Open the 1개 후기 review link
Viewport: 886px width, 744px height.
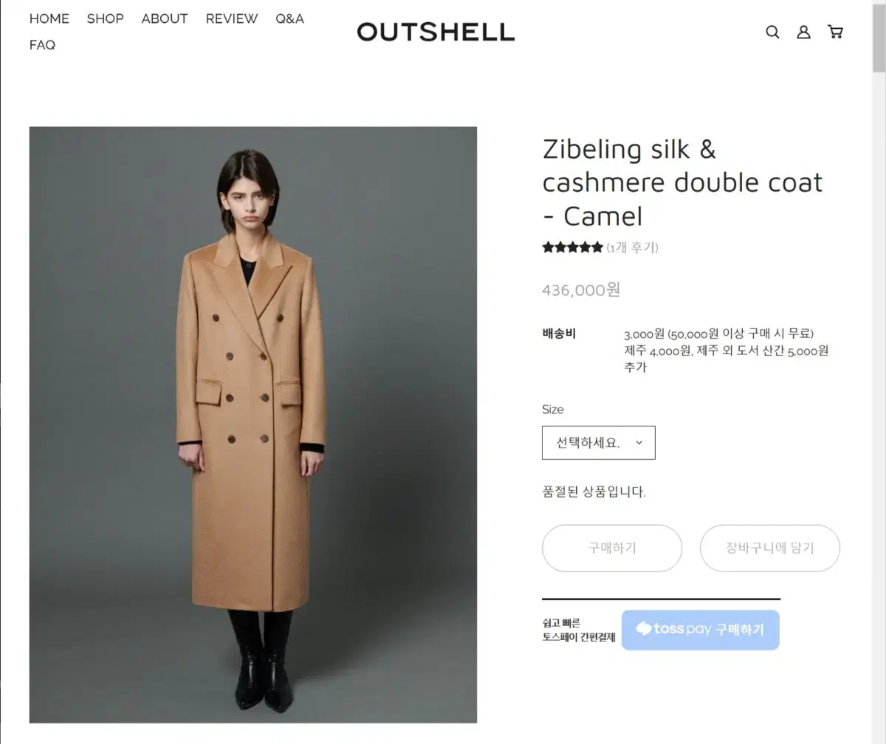pos(633,247)
